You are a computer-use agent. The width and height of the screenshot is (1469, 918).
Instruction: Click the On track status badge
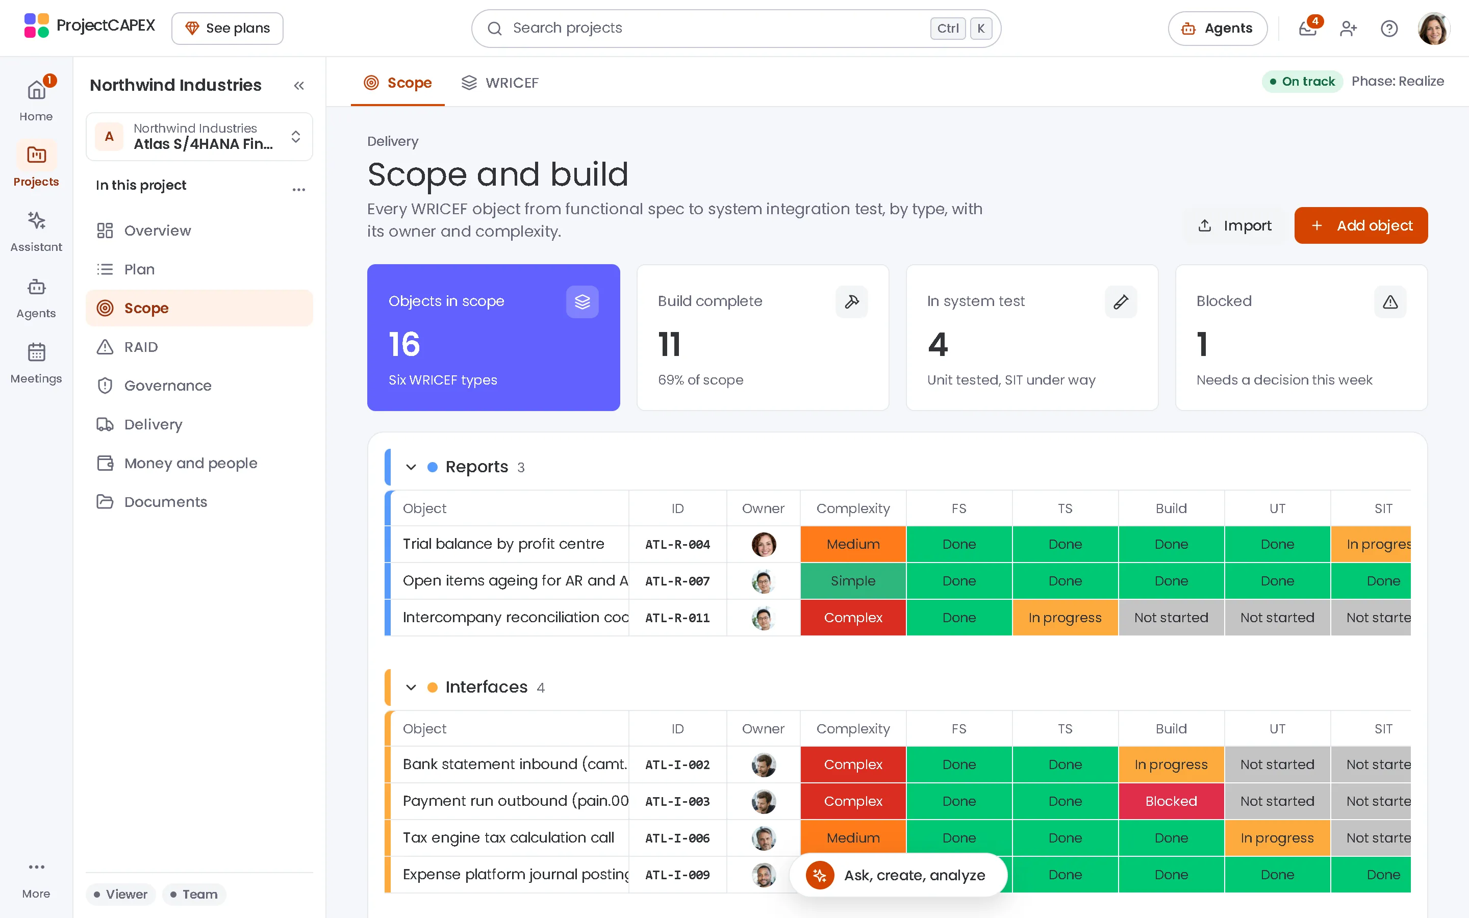pos(1302,82)
